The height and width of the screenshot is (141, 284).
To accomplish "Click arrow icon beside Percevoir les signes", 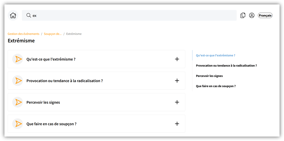I will 18,102.
